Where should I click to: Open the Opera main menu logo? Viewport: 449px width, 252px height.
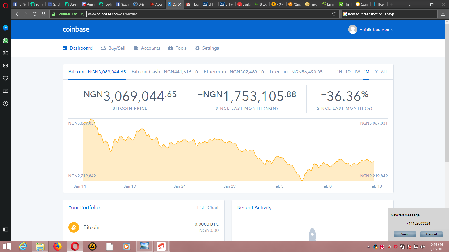click(5, 5)
